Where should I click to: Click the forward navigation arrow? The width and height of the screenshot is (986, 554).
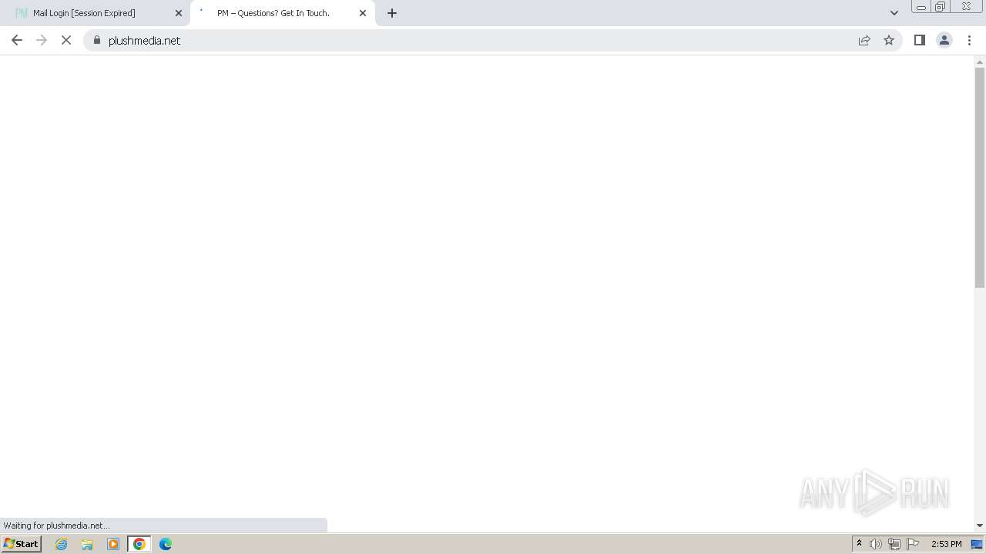[x=42, y=40]
